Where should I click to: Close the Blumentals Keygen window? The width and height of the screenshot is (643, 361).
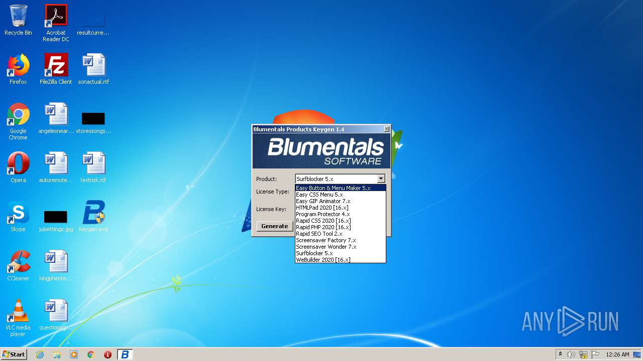[x=386, y=129]
